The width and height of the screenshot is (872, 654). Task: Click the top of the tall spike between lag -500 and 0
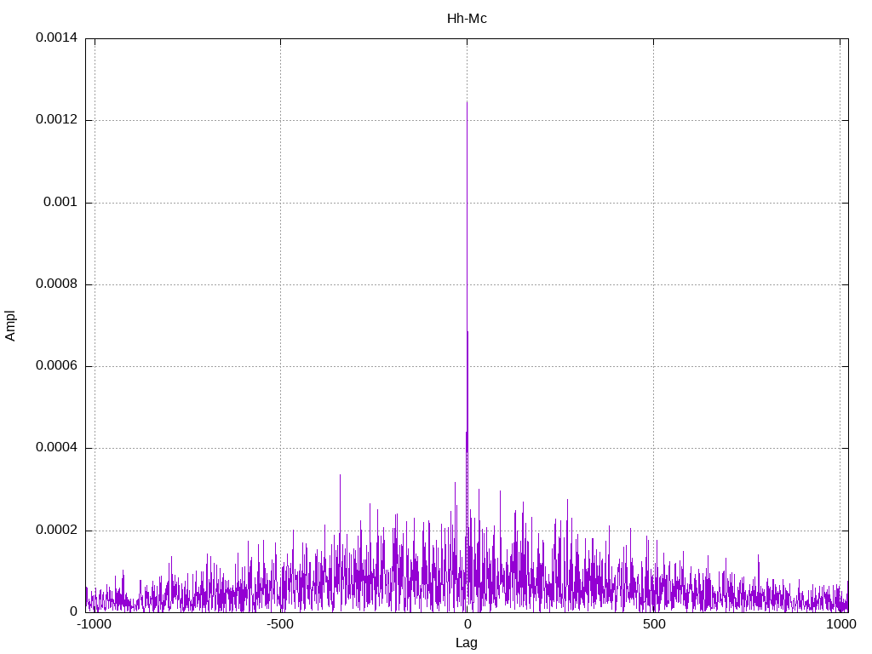pos(340,475)
